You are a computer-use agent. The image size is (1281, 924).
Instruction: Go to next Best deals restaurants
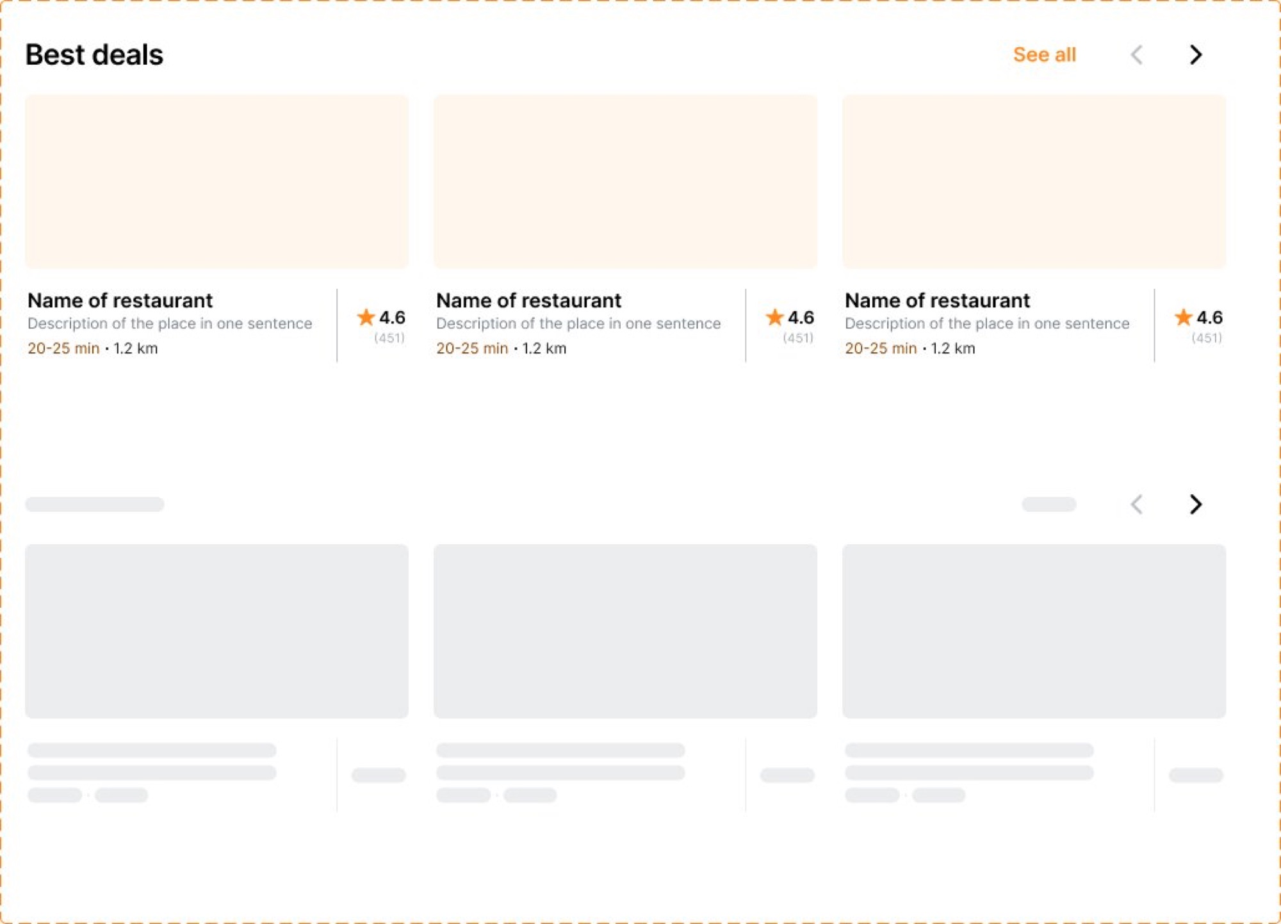1195,55
